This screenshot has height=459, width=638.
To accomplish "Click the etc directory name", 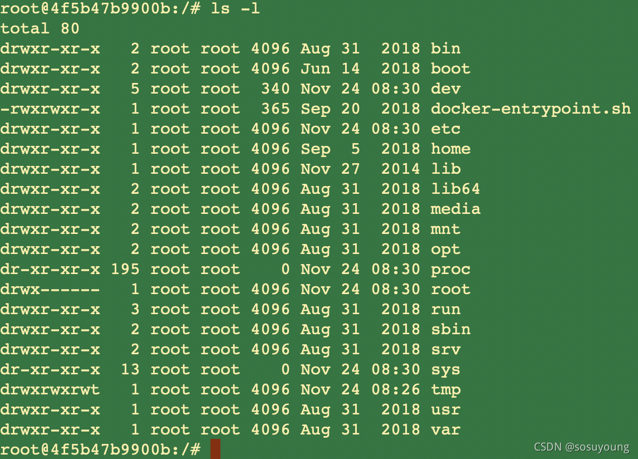I will tap(445, 129).
